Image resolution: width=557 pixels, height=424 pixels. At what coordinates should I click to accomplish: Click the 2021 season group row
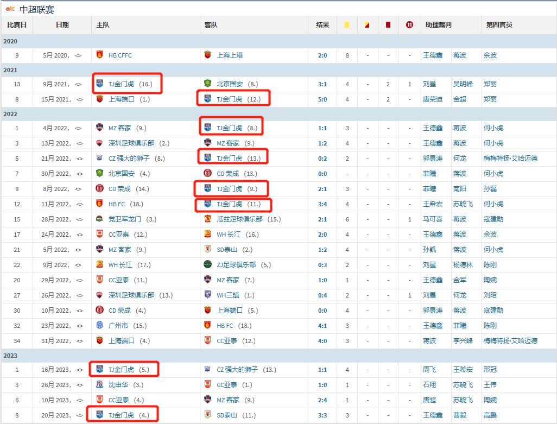point(278,70)
